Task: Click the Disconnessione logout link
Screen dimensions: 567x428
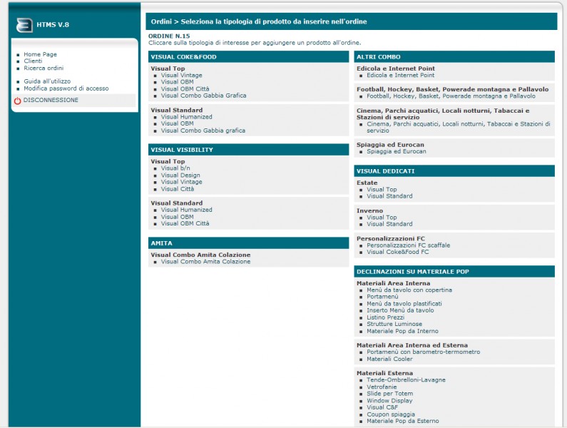Action: [x=51, y=101]
